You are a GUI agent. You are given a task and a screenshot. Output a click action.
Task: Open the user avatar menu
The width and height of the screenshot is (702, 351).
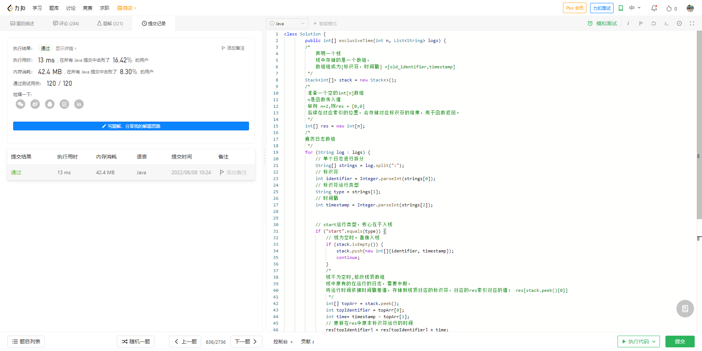690,8
